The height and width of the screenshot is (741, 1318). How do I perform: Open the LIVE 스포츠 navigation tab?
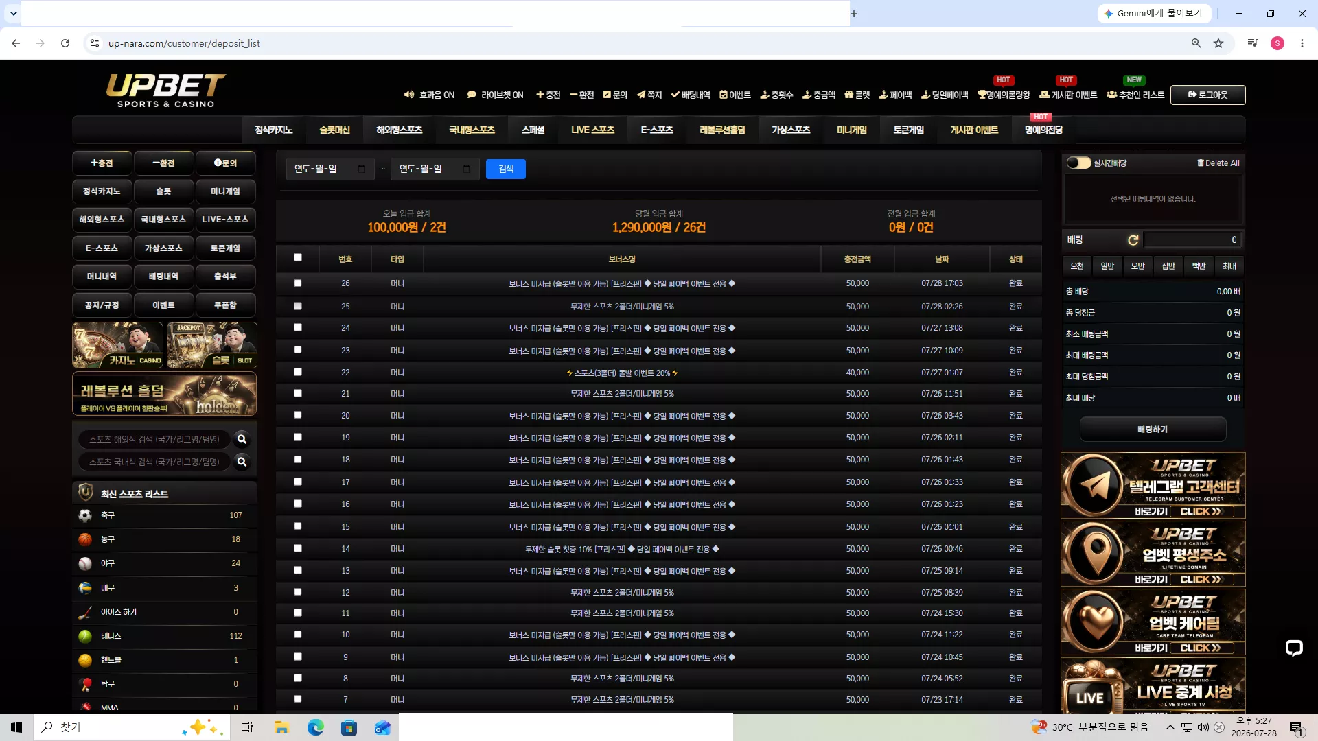click(x=592, y=130)
